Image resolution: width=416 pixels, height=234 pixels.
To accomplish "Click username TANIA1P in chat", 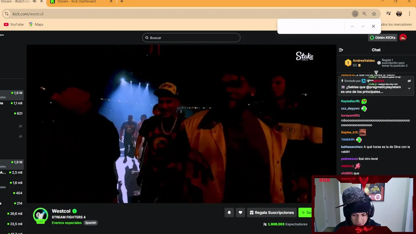I will (347, 140).
